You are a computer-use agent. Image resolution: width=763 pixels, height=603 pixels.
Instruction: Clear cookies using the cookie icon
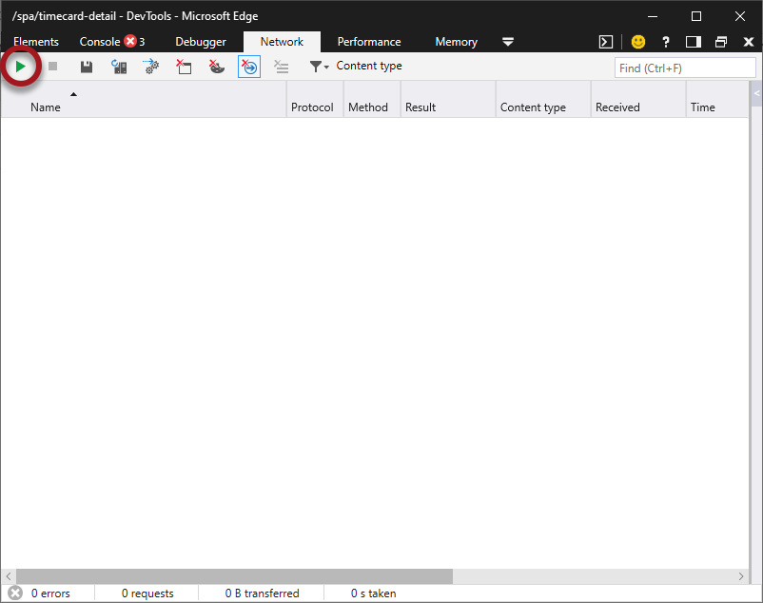[217, 67]
